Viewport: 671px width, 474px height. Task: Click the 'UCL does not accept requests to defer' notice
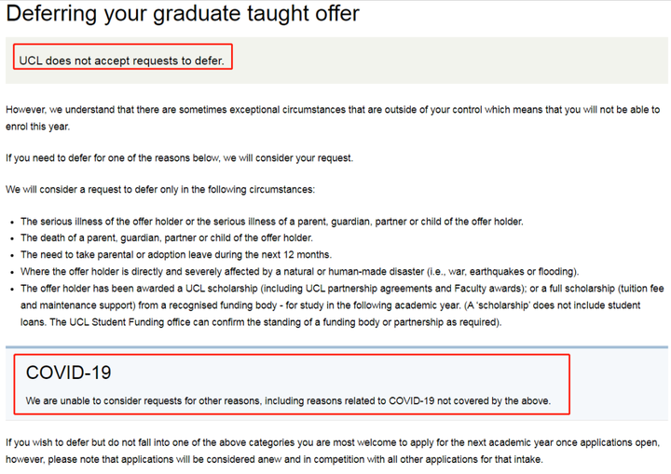click(121, 61)
